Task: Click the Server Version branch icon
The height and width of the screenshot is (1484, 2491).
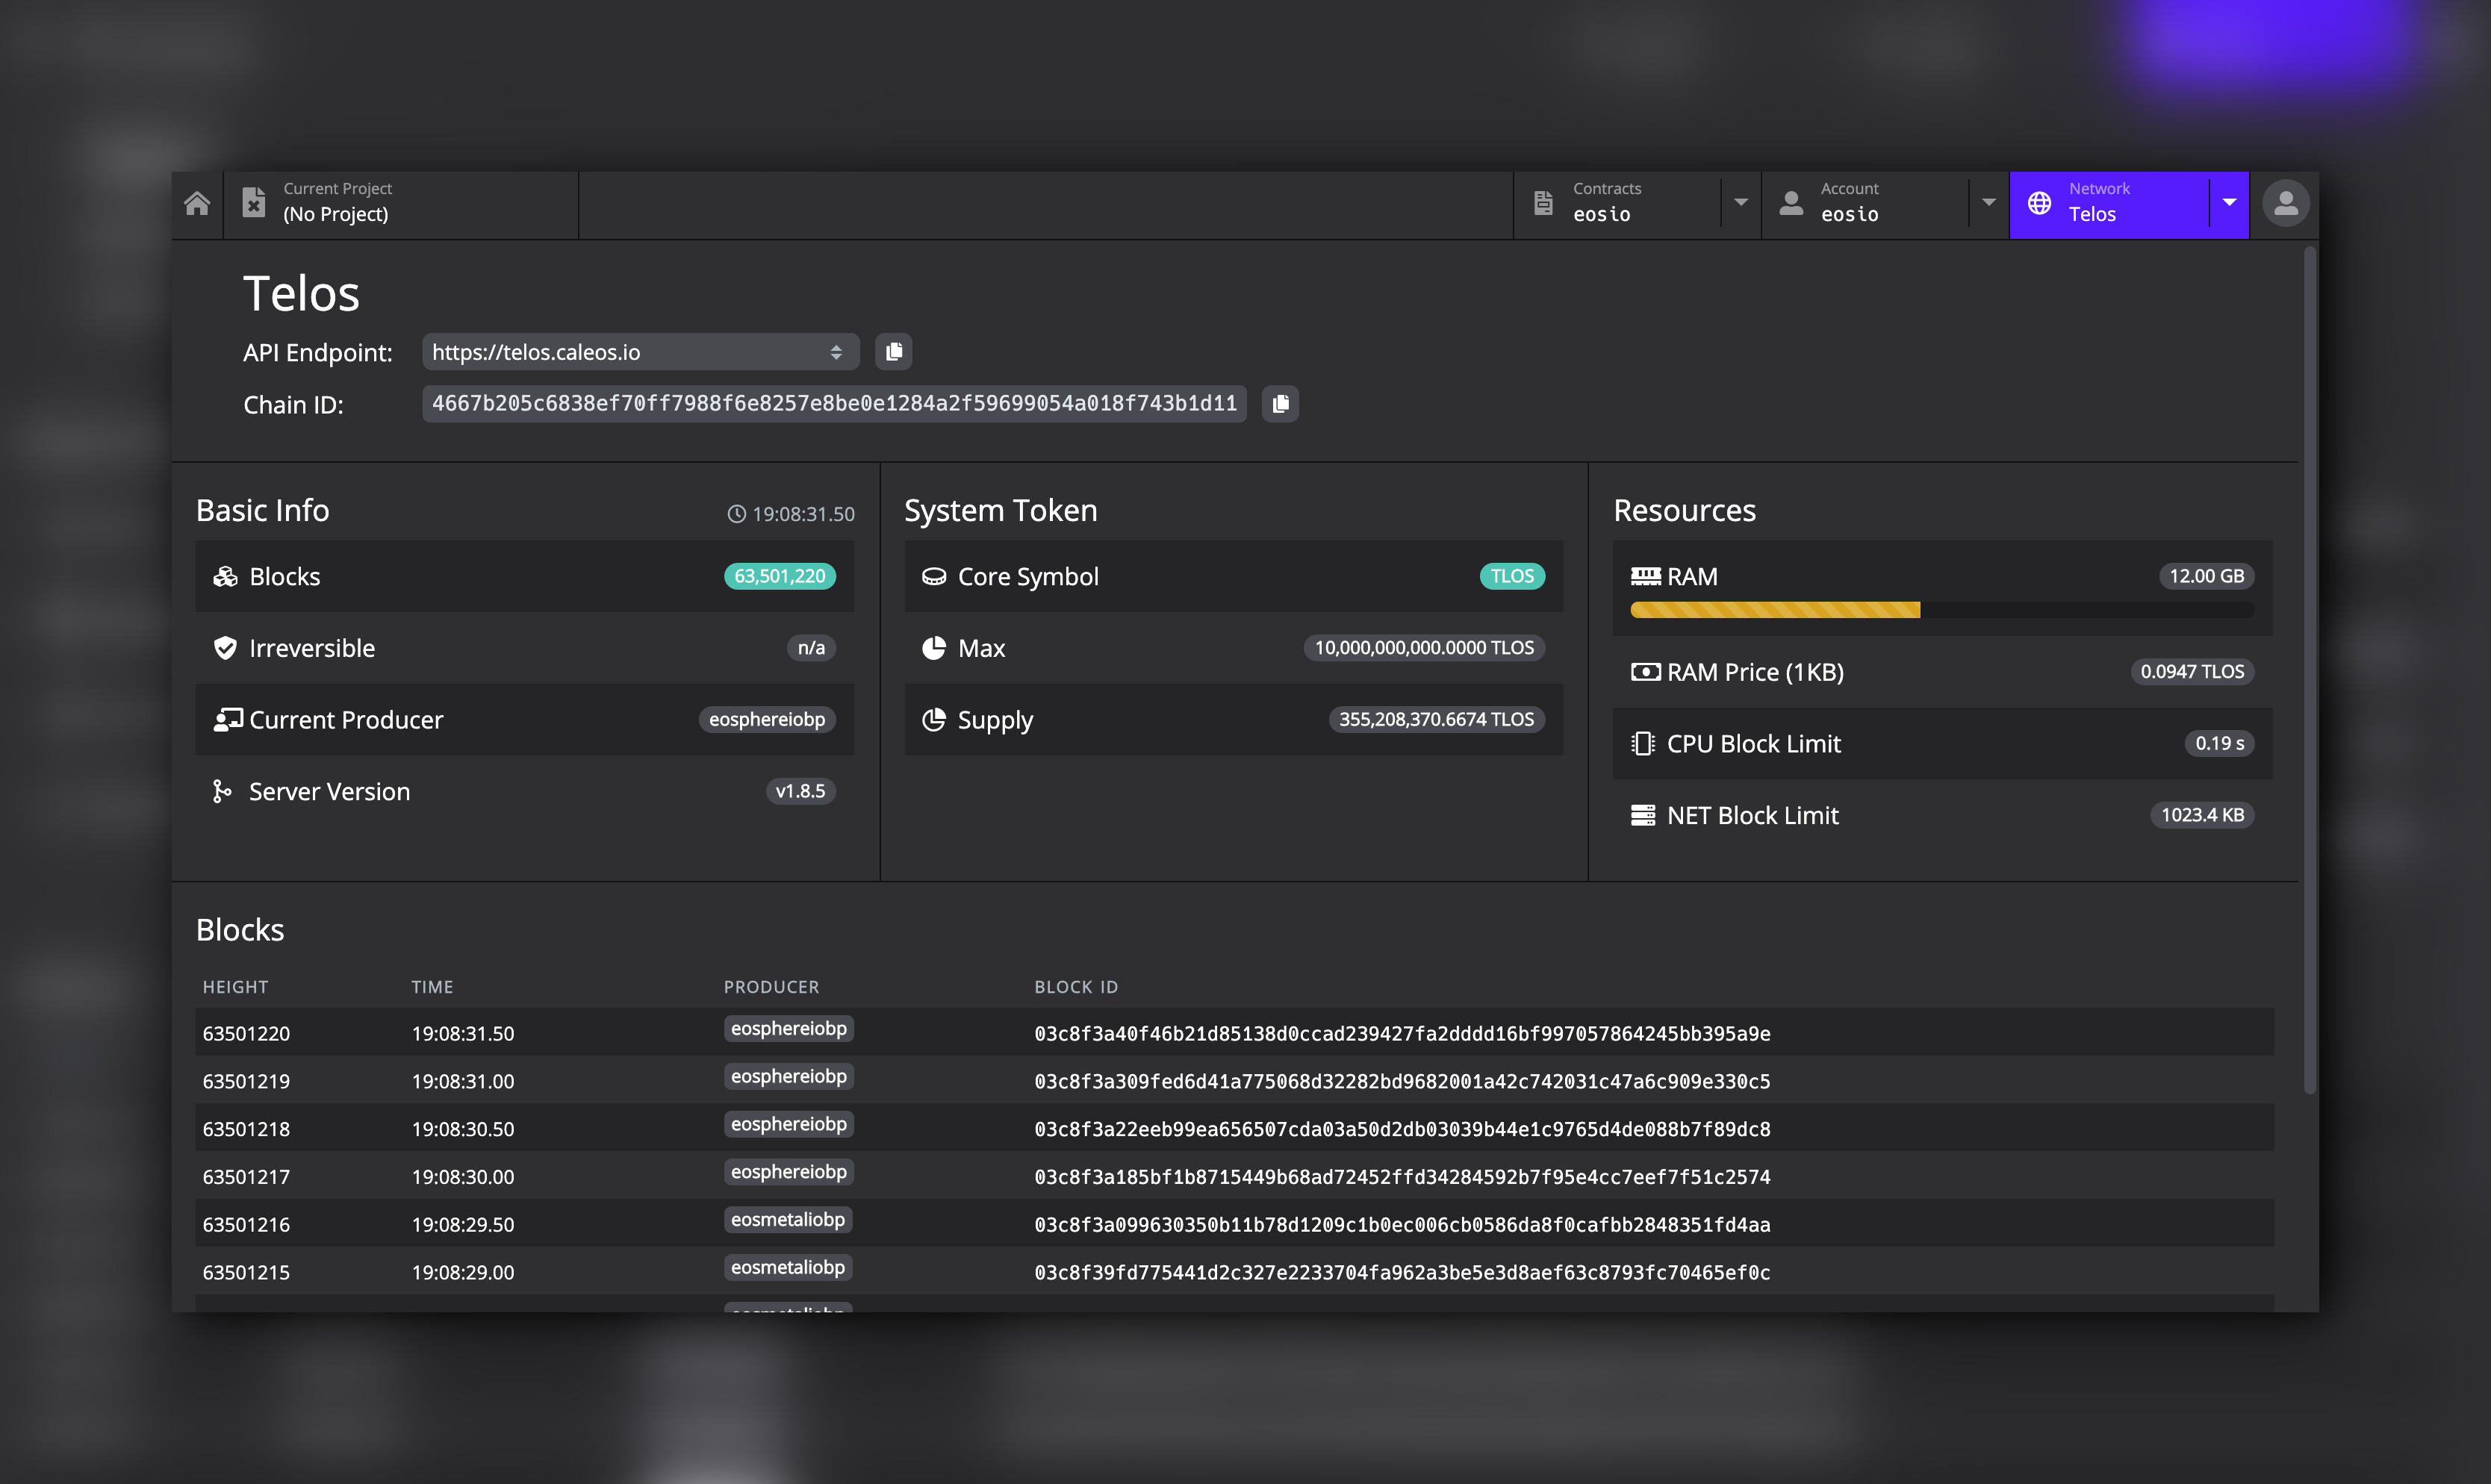Action: [x=222, y=791]
